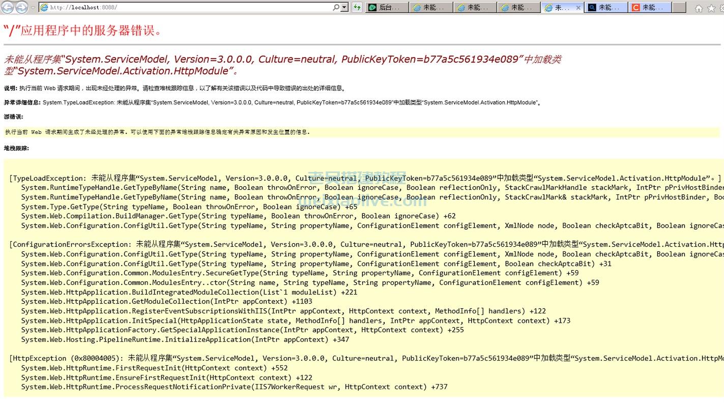Click the 说明 description line

tap(176, 88)
